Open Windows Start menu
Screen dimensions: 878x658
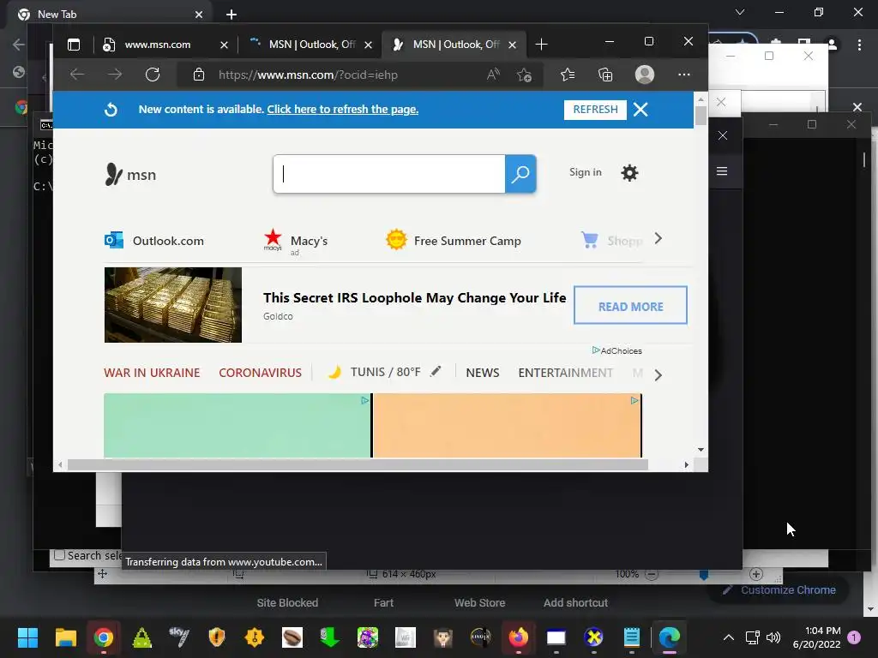tap(27, 637)
